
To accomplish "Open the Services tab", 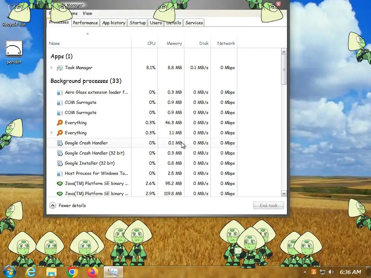I will pos(194,23).
